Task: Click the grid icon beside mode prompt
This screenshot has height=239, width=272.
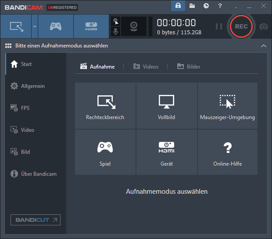Action: coord(8,46)
